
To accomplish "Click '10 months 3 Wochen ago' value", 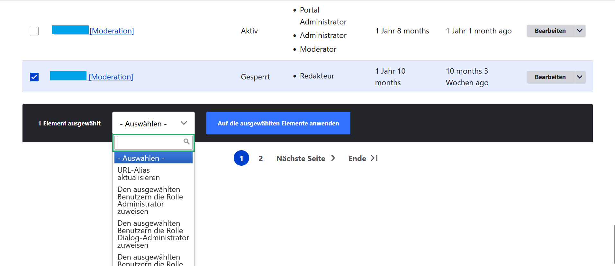I will [x=467, y=77].
